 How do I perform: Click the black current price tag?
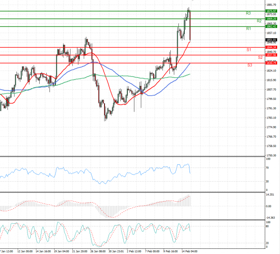click(x=271, y=40)
